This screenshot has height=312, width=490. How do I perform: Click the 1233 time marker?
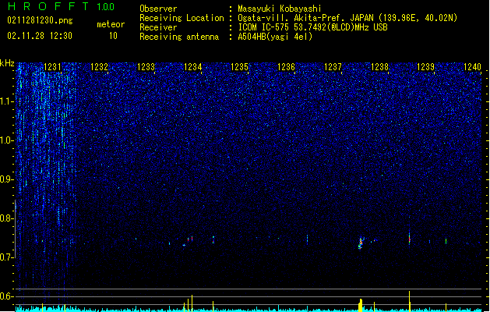click(x=146, y=67)
